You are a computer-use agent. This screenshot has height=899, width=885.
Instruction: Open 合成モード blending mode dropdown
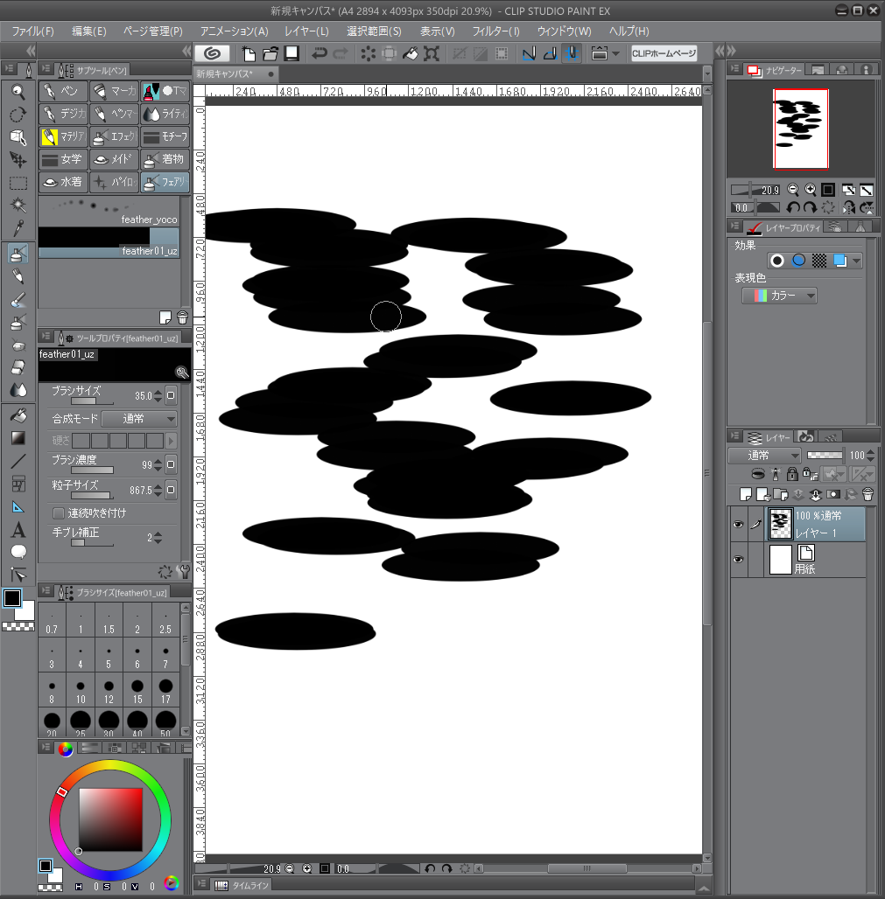click(x=139, y=419)
